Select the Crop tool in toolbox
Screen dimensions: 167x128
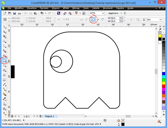(x=4, y=36)
